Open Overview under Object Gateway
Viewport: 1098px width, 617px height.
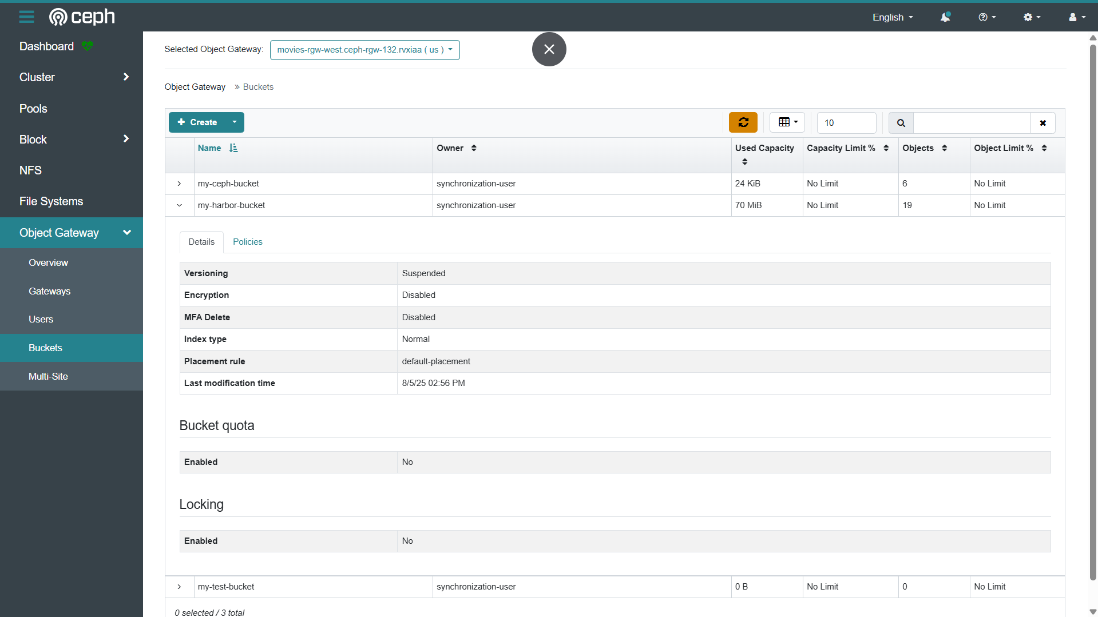tap(49, 263)
